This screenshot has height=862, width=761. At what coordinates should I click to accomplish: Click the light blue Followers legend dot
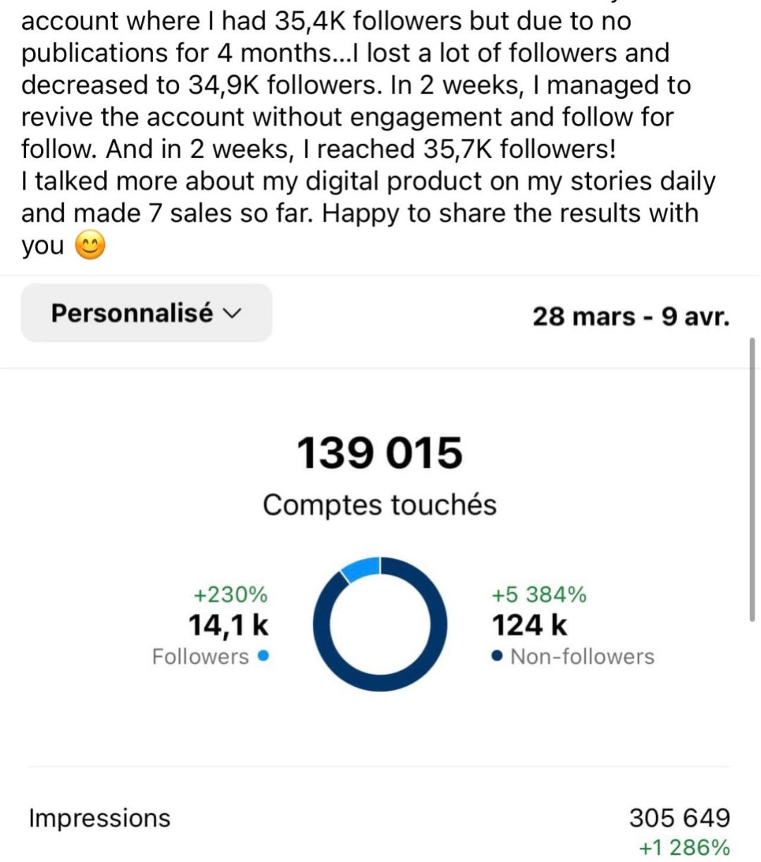point(264,656)
